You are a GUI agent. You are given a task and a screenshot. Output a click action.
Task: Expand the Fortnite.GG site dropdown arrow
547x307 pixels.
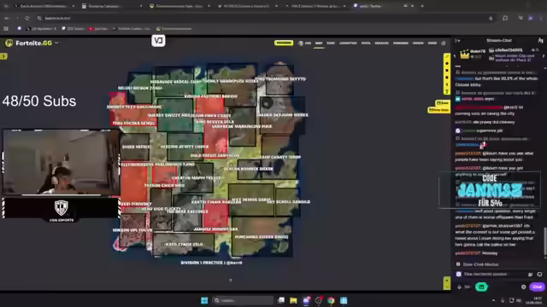point(56,43)
